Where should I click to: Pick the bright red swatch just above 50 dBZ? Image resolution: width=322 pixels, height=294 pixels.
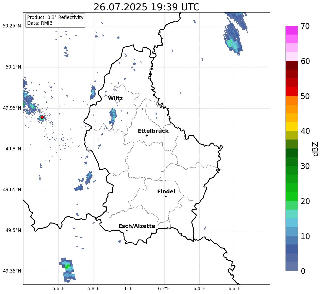[x=292, y=92]
